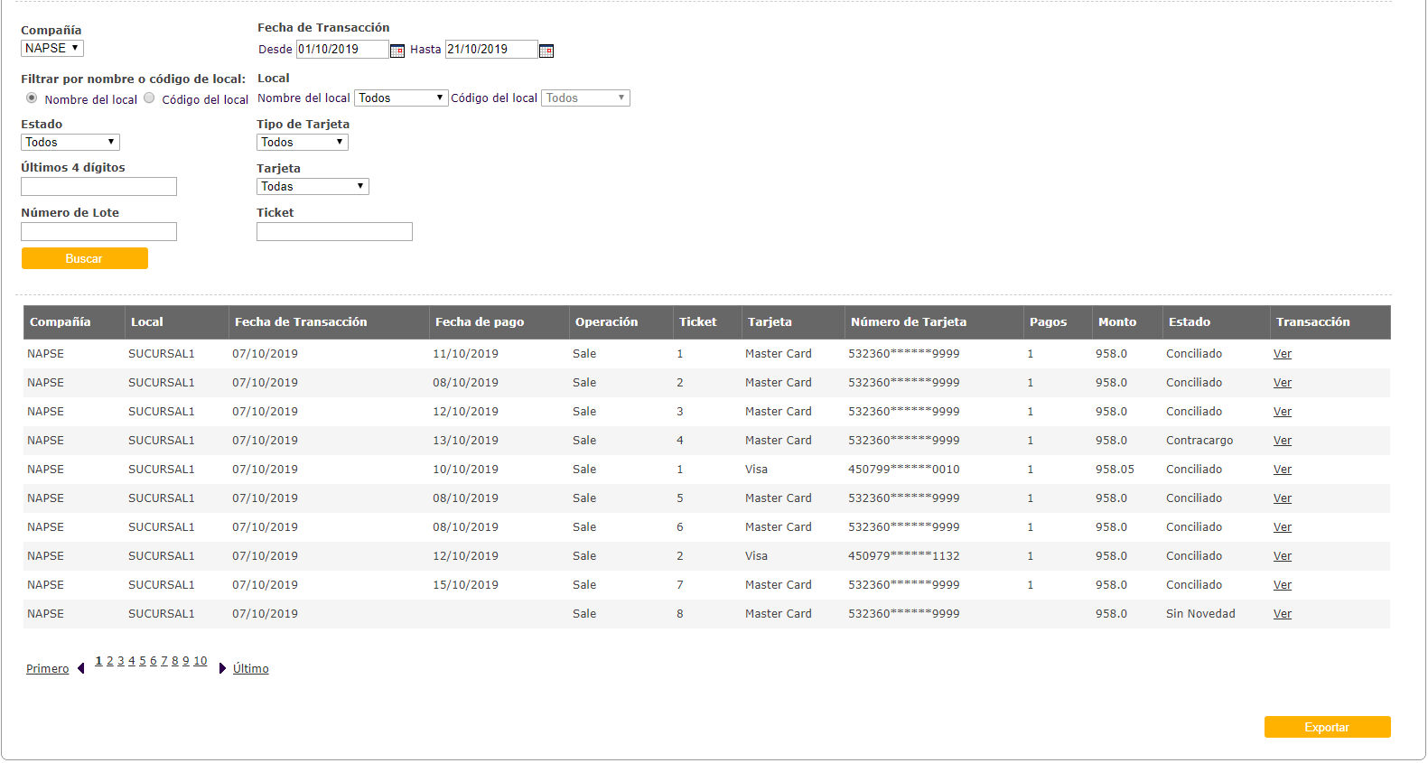Click the Ticket input field
Image resolution: width=1428 pixels, height=763 pixels.
334,232
